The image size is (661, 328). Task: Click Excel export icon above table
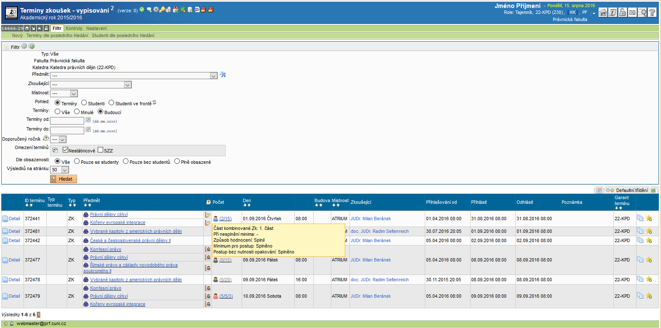point(653,190)
